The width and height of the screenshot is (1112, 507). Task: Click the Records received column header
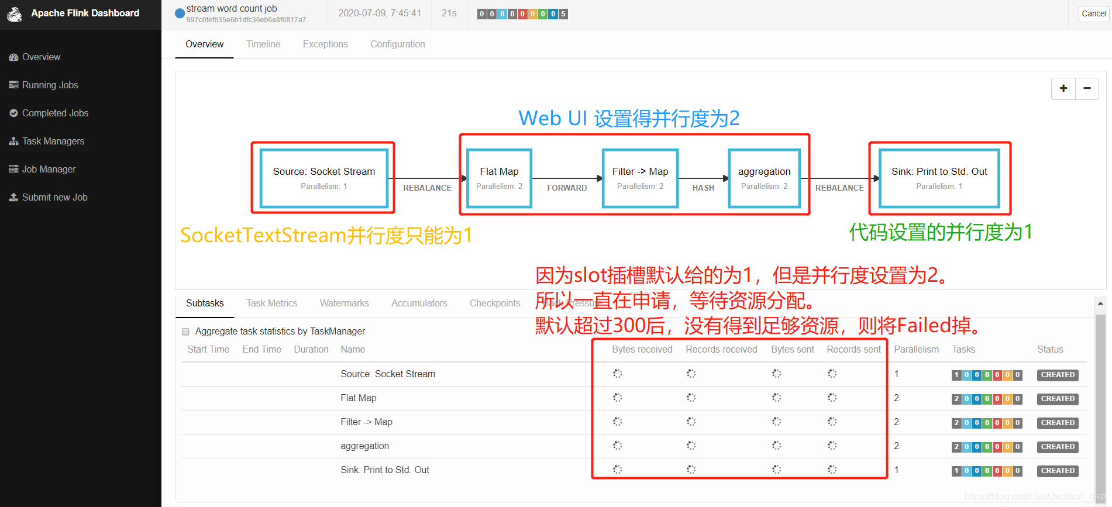[x=721, y=350]
